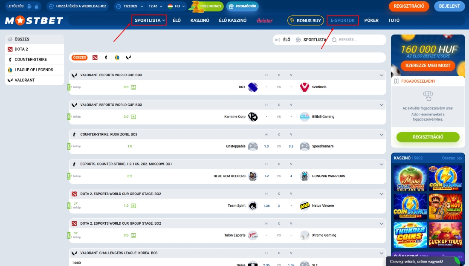The height and width of the screenshot is (266, 469).
Task: Click the Android download icon
Action: coord(29,6)
